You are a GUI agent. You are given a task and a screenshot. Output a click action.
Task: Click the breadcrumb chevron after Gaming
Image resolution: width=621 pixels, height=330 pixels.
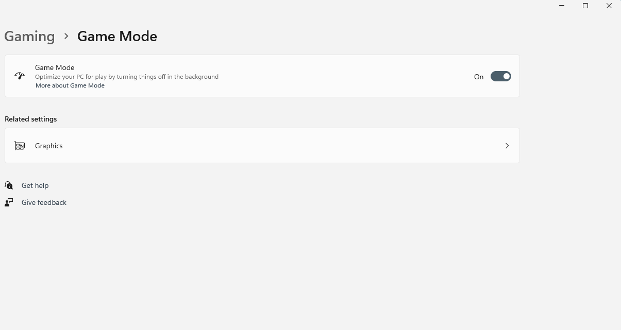click(66, 36)
